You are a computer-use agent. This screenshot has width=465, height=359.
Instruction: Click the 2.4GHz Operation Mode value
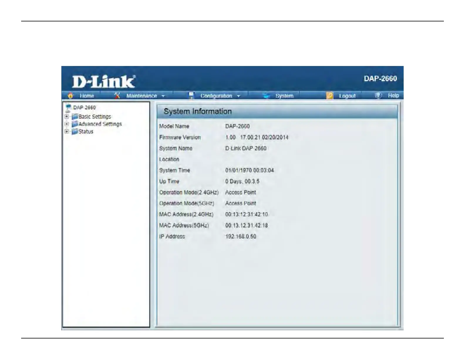click(x=240, y=192)
